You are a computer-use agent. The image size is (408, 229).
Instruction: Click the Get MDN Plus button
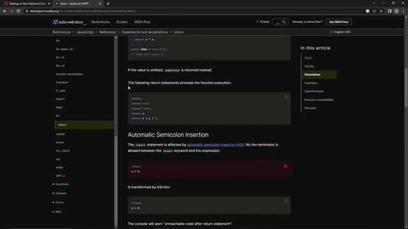click(339, 22)
